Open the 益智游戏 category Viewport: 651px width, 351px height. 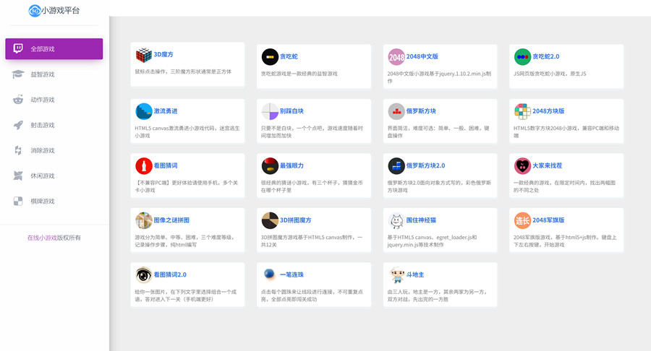coord(43,74)
